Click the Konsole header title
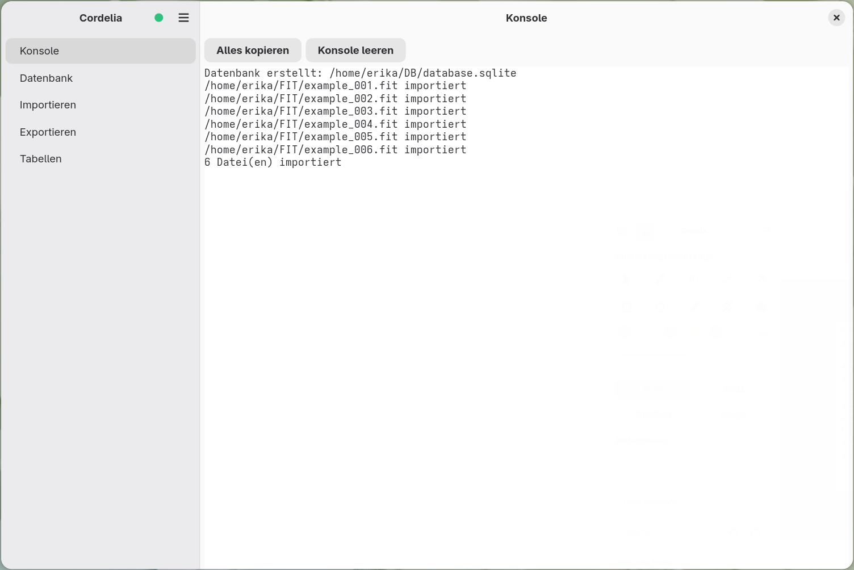Viewport: 854px width, 570px height. point(526,18)
